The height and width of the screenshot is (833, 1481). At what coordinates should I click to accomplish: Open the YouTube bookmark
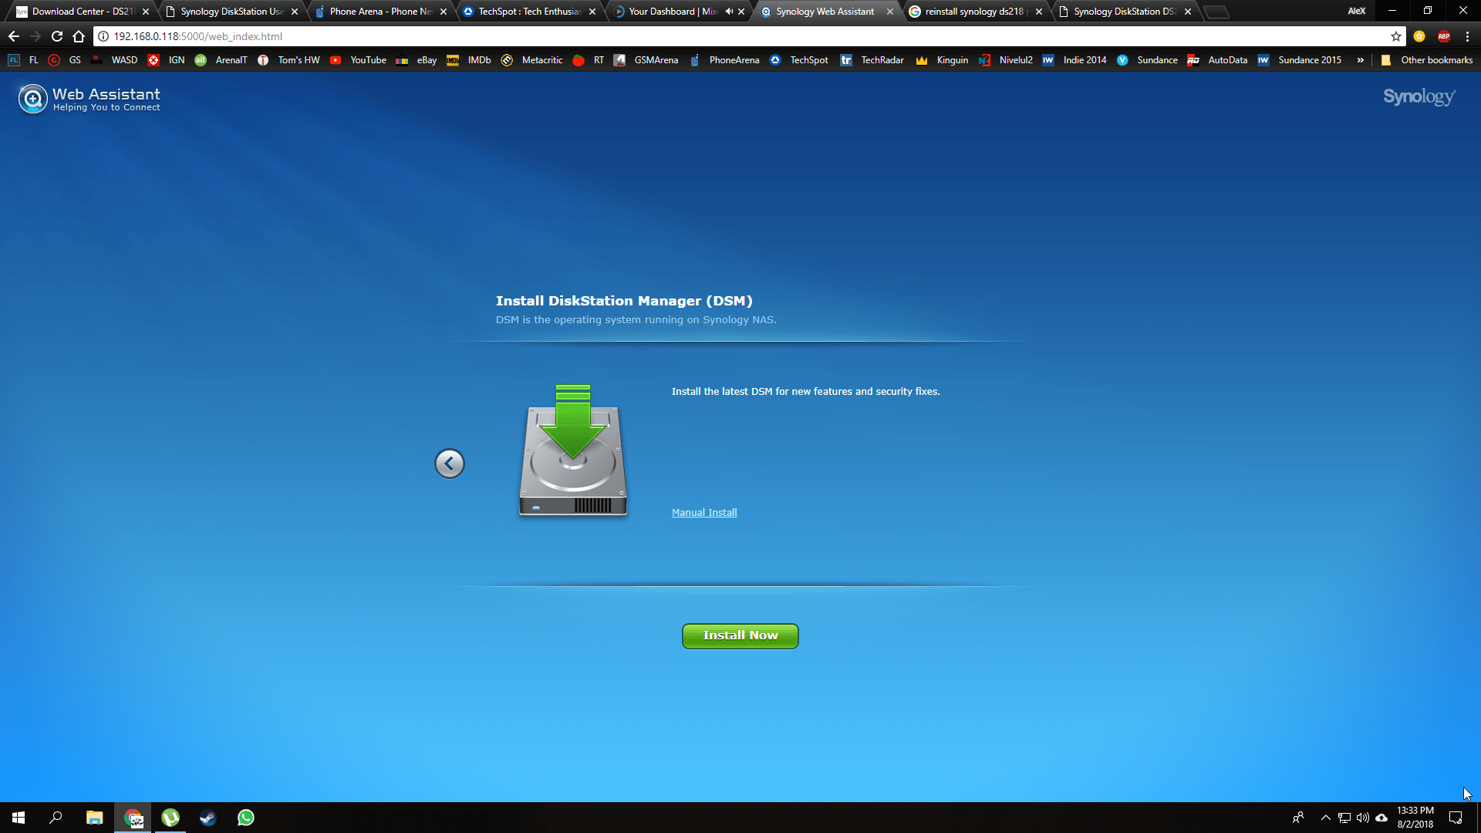pos(359,60)
